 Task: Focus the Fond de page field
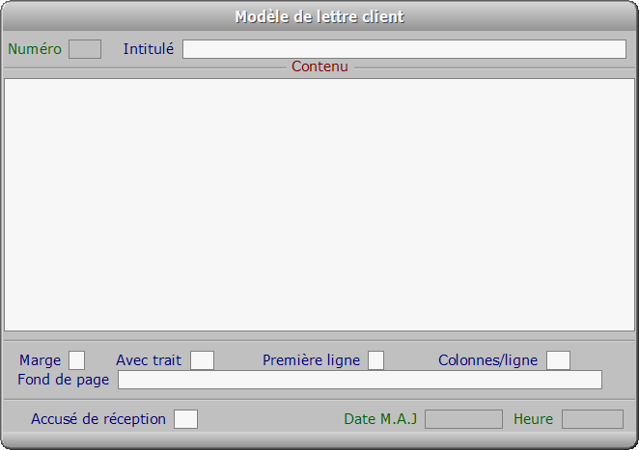pyautogui.click(x=360, y=380)
